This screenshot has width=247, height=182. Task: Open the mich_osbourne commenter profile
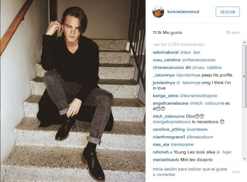click(169, 116)
